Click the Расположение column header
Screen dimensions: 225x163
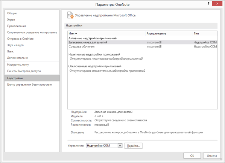tap(169, 34)
